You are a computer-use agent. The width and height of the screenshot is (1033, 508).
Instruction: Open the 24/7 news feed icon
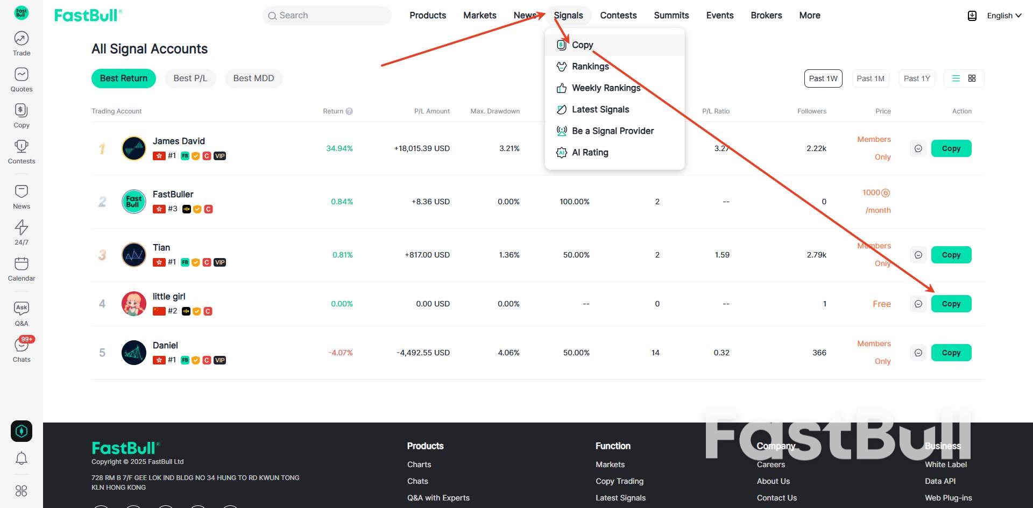pyautogui.click(x=22, y=231)
